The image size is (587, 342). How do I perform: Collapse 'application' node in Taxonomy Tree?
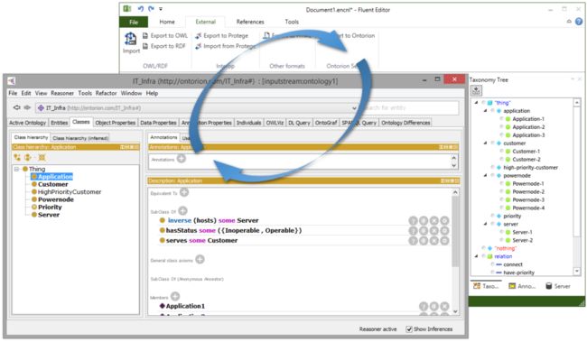pyautogui.click(x=485, y=111)
